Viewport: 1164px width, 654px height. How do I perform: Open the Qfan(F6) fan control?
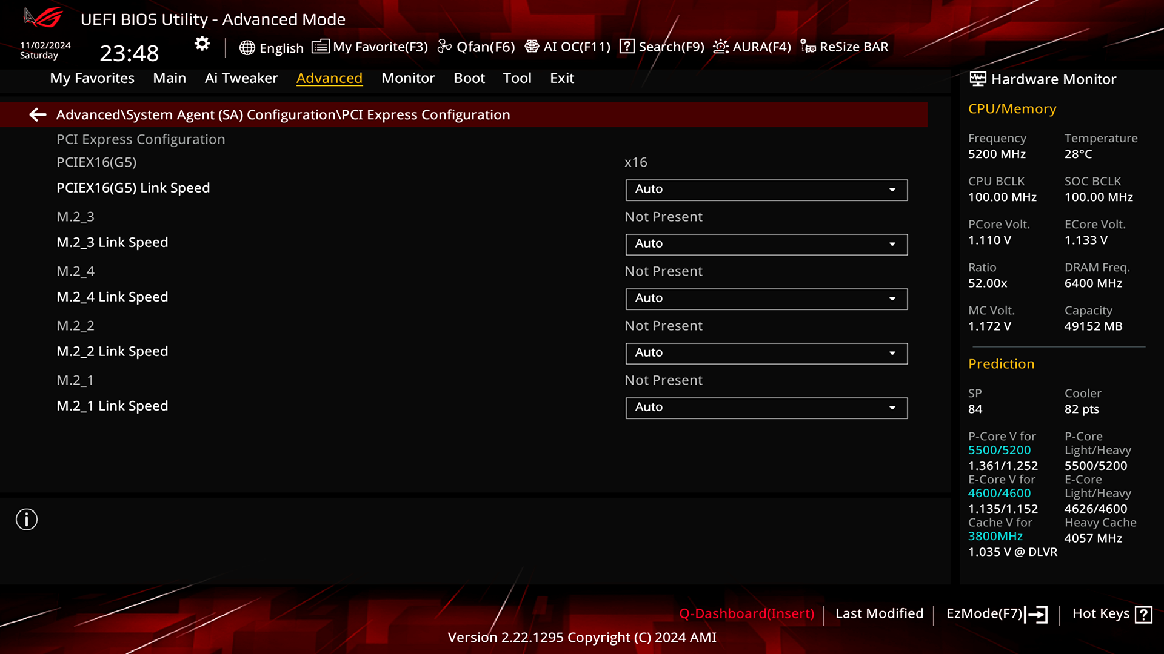point(476,47)
